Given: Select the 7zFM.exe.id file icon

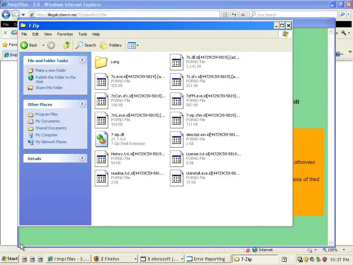Looking at the screenshot, I should 176,101.
